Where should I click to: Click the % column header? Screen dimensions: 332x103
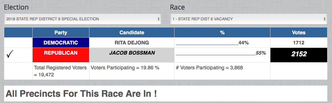[x=222, y=33]
